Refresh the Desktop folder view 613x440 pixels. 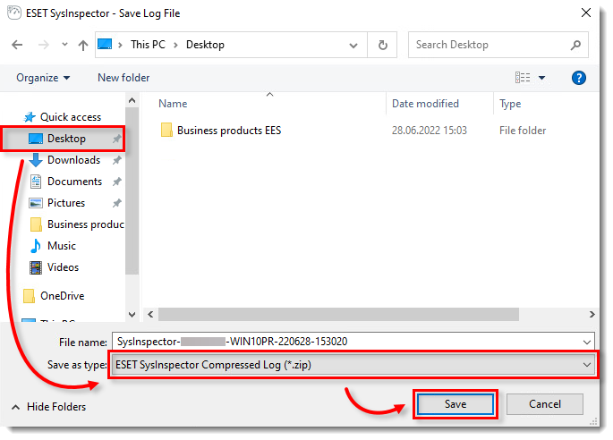click(383, 45)
